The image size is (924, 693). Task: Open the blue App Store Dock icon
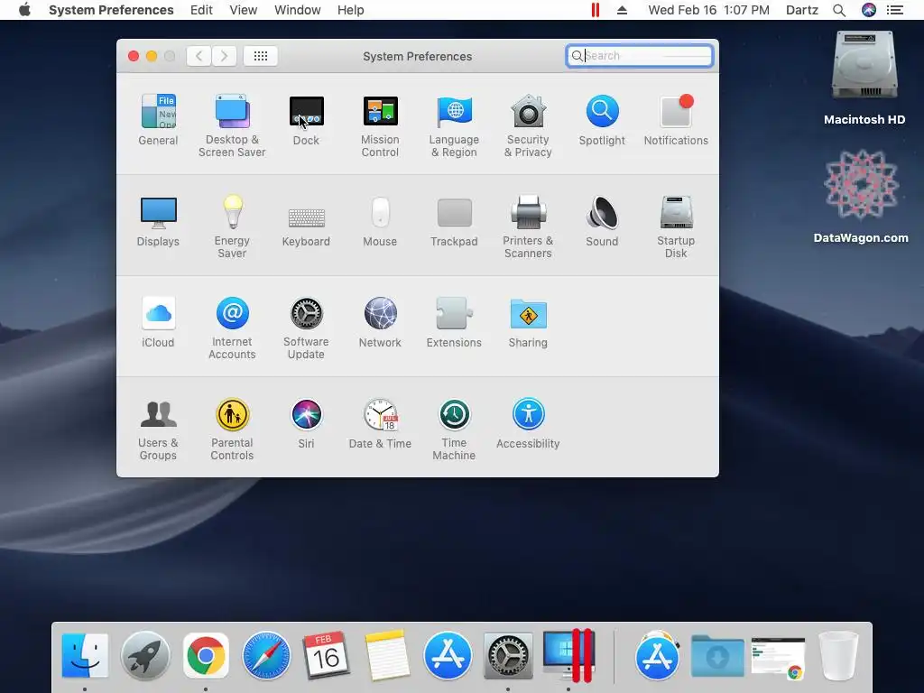448,655
